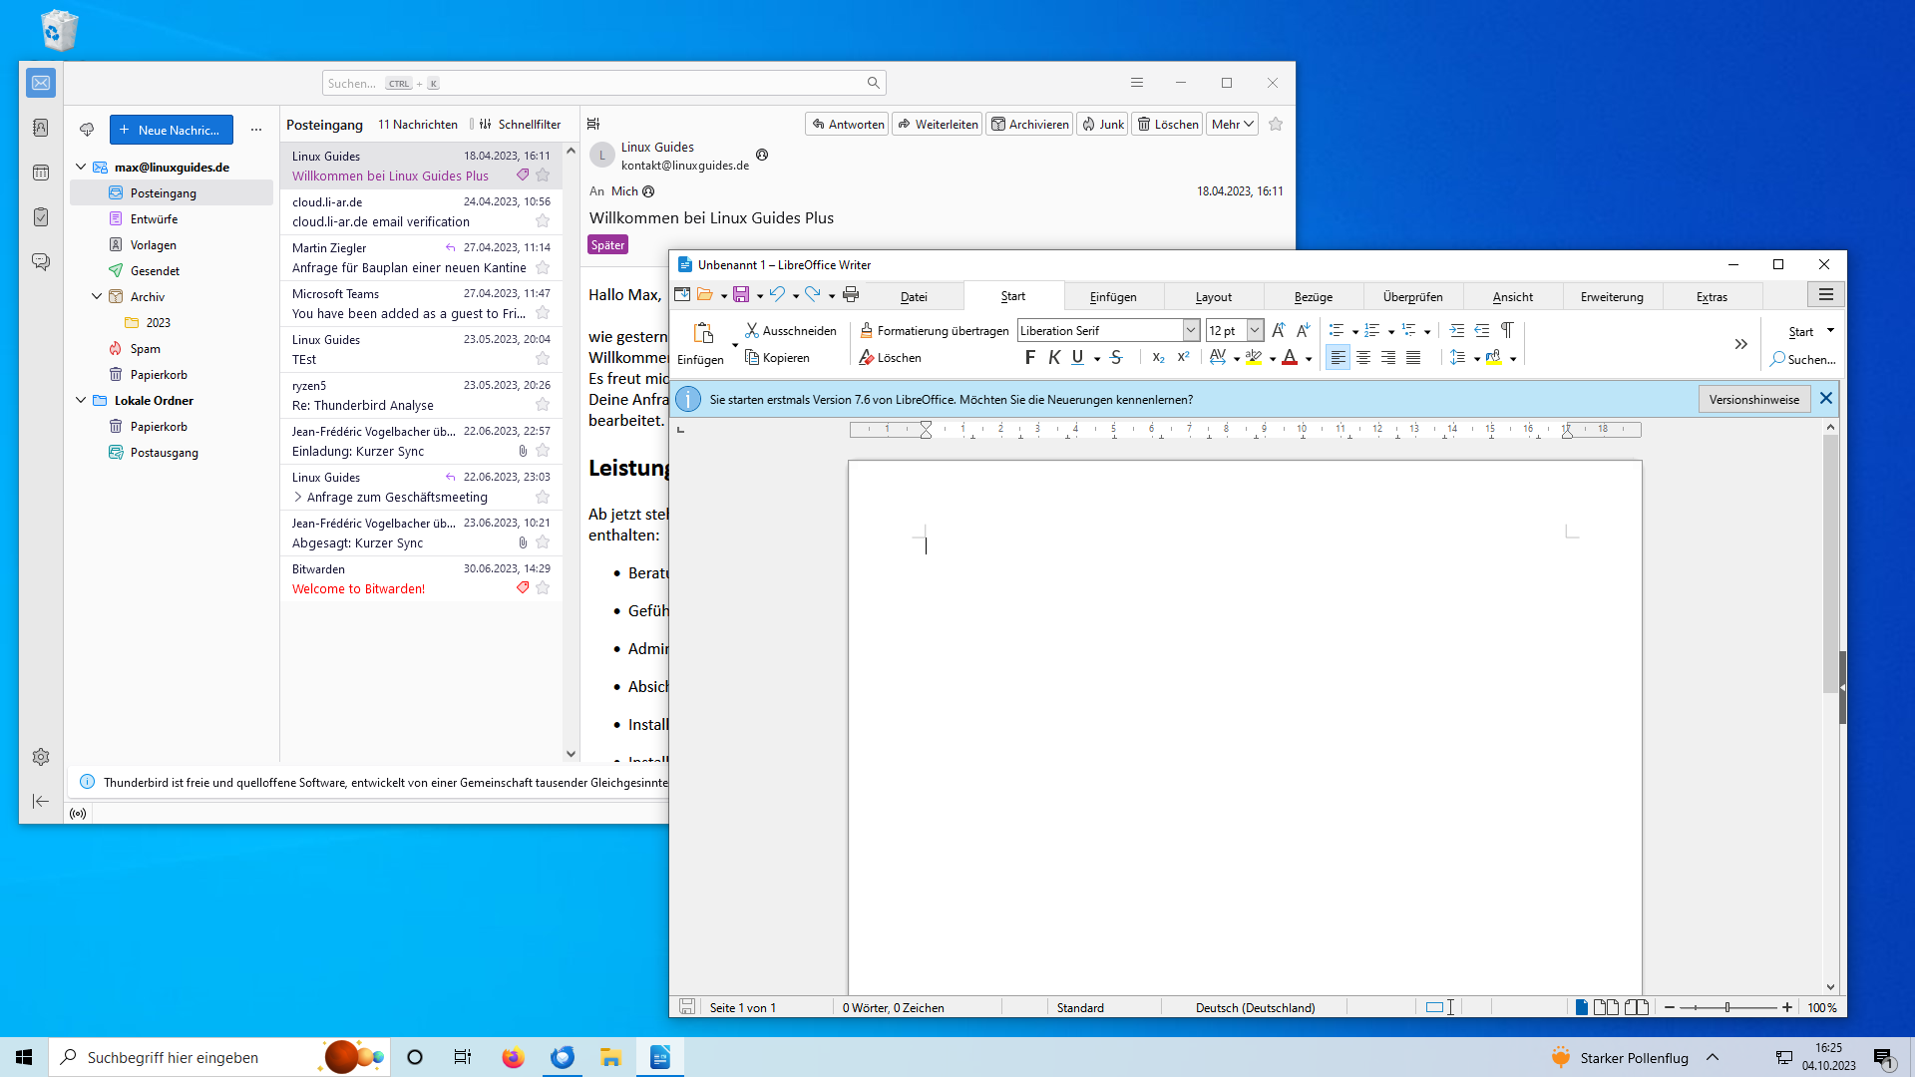Apply the red font color
The width and height of the screenshot is (1915, 1077).
[x=1290, y=357]
